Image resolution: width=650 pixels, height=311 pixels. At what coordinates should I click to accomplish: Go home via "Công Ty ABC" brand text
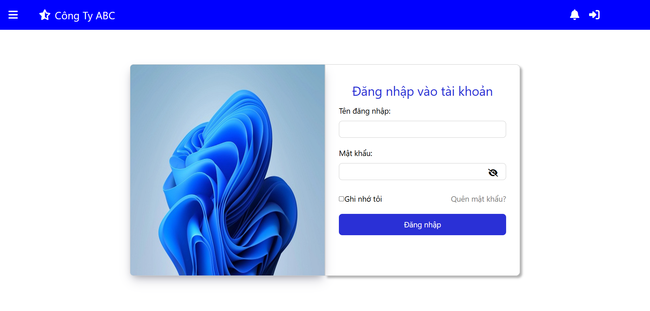(x=85, y=16)
